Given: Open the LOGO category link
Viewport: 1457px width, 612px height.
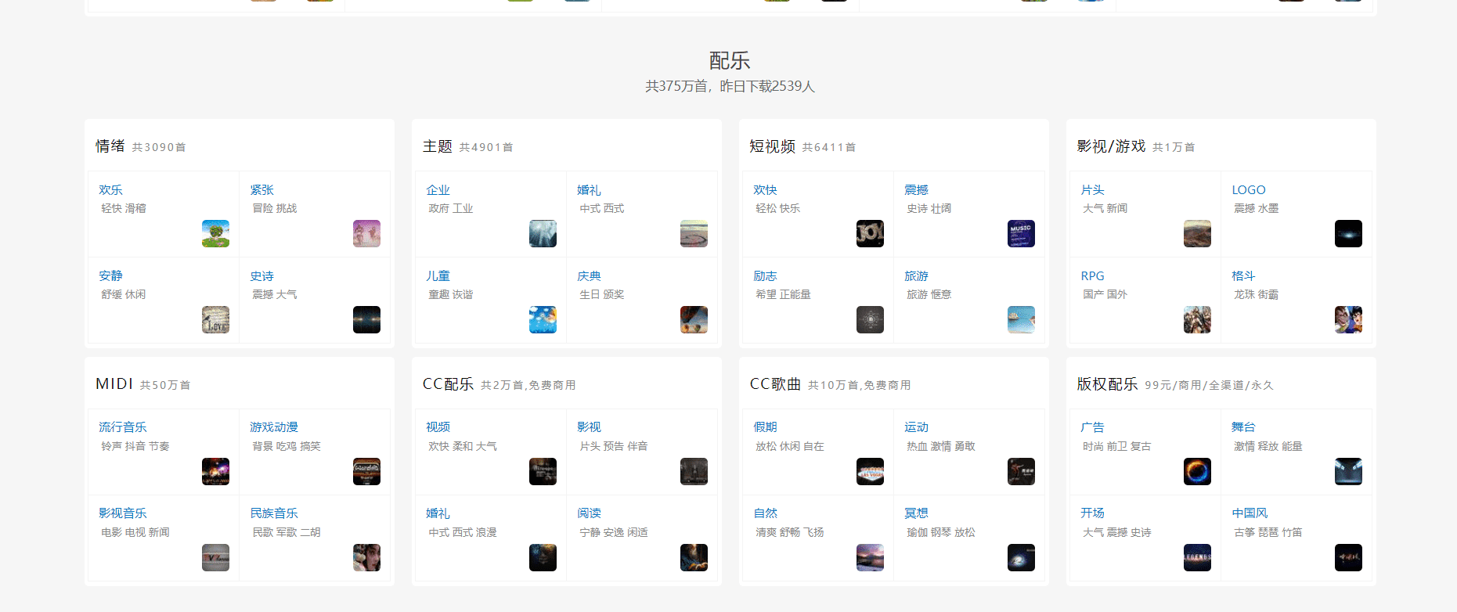Looking at the screenshot, I should (x=1248, y=189).
